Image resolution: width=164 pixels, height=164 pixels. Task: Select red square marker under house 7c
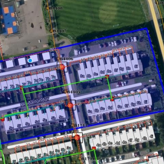coord(21,87)
